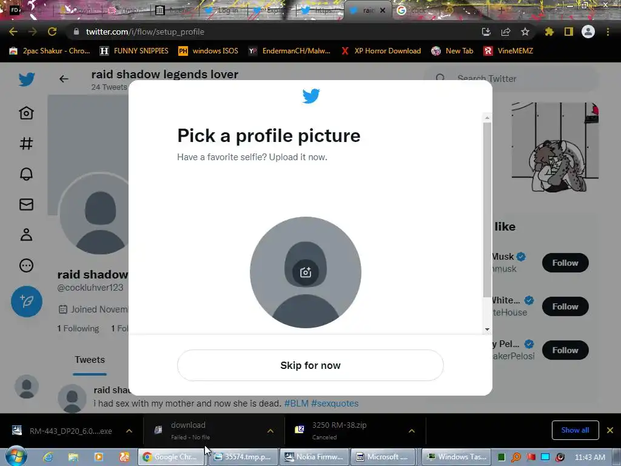The image size is (621, 466).
Task: Open Internet Explorer from taskbar
Action: [x=48, y=457]
